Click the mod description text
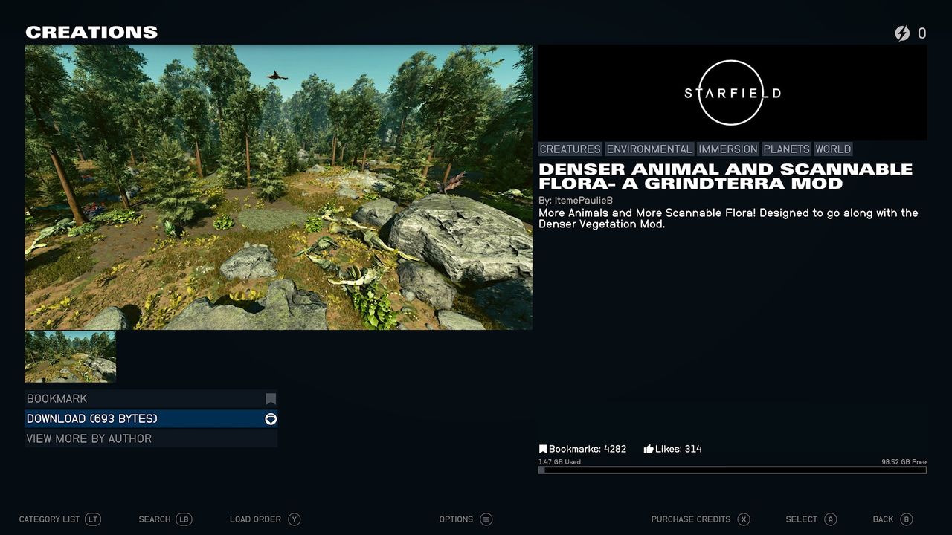 coord(728,218)
